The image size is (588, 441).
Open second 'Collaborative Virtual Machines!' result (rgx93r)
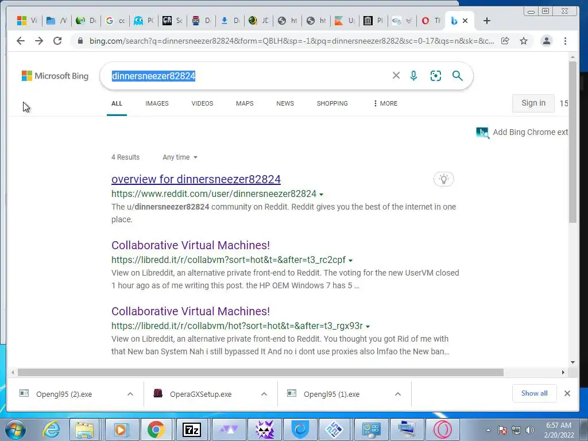pos(191,311)
